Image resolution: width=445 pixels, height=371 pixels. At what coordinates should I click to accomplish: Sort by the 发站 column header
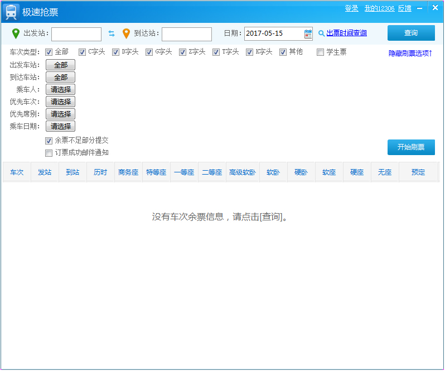pyautogui.click(x=45, y=172)
